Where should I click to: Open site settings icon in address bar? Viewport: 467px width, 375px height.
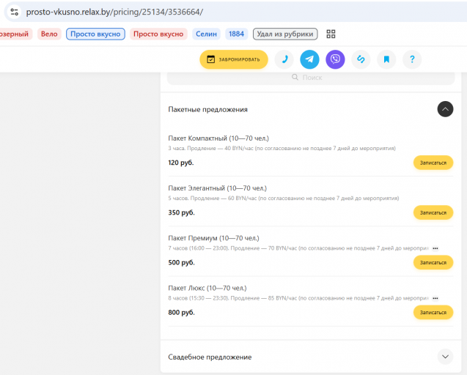[14, 12]
